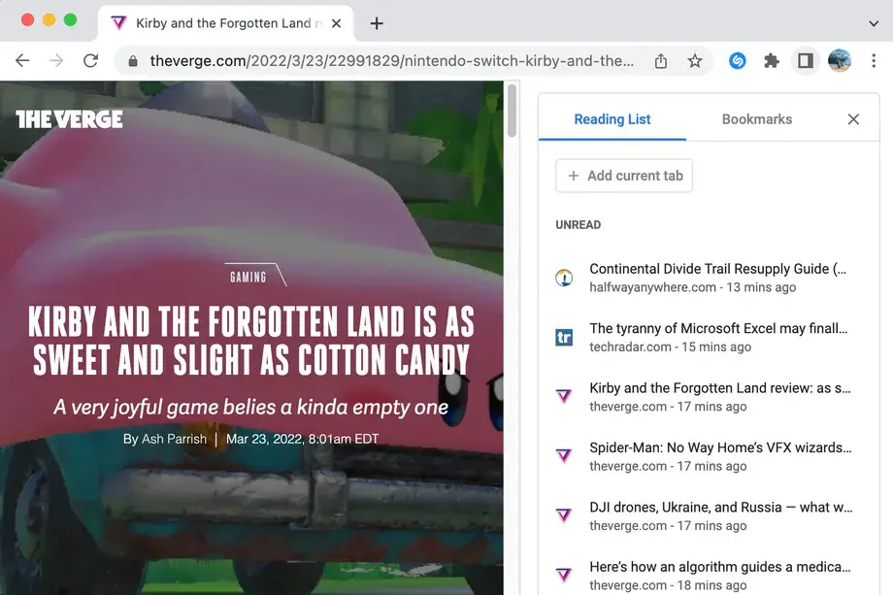Click the Verge logo on page
The width and height of the screenshot is (893, 595).
pos(69,119)
